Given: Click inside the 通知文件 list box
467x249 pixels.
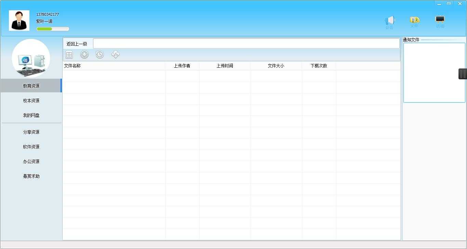Looking at the screenshot, I should (x=435, y=73).
